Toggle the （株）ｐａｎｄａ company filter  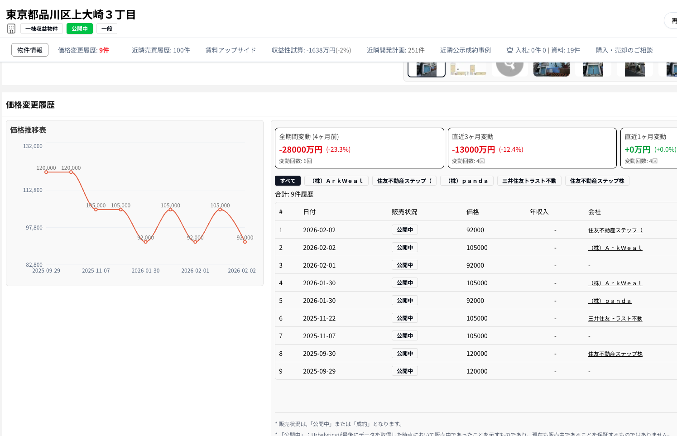tap(467, 180)
